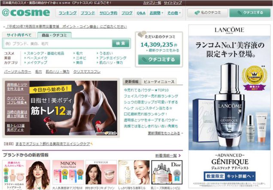The width and height of the screenshot is (273, 190).
Task: Click 更新情報をもっとみる link
Action: (x=164, y=133)
